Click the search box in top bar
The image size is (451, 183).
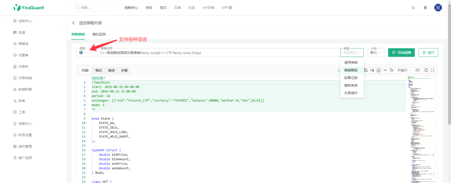[x=95, y=8]
